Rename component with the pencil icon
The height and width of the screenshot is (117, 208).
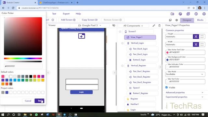coord(154,25)
